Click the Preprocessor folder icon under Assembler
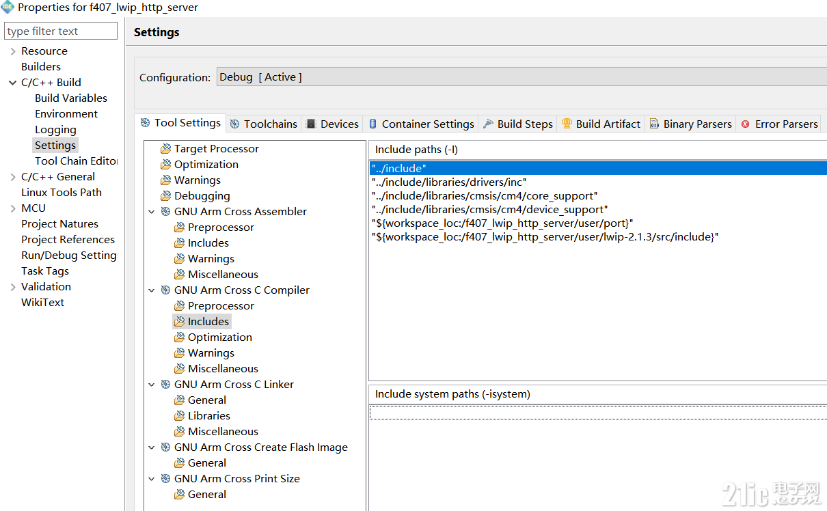 [x=179, y=227]
